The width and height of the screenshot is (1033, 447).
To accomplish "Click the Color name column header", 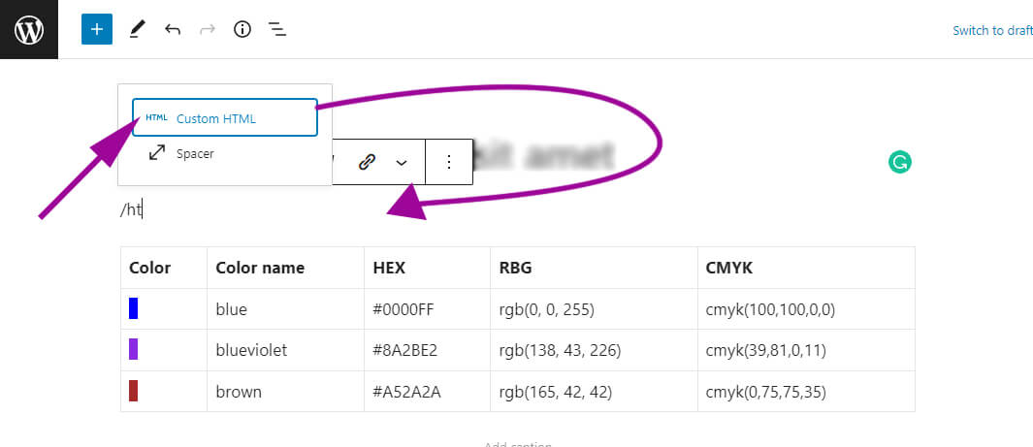I will [260, 268].
